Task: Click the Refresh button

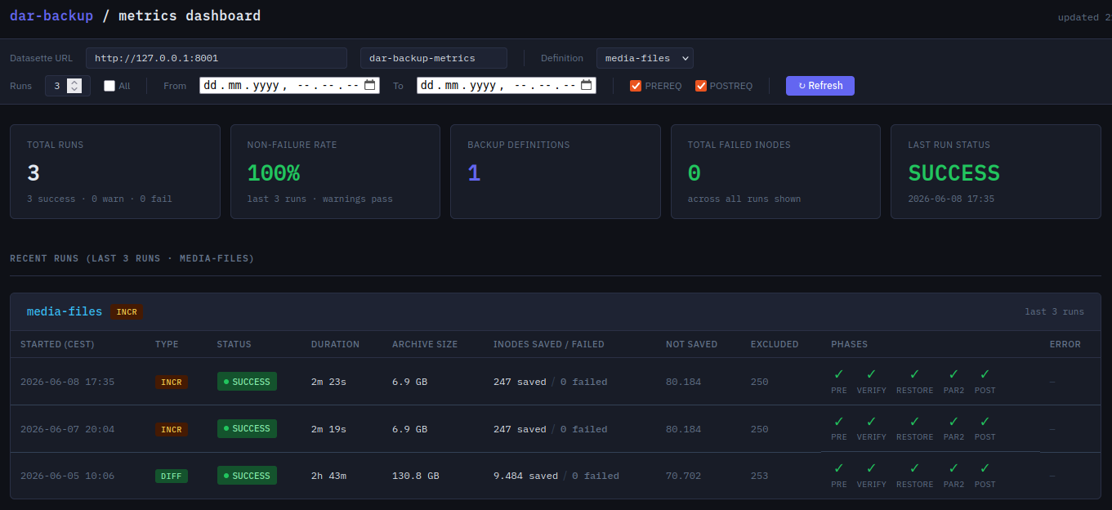Action: pos(820,86)
